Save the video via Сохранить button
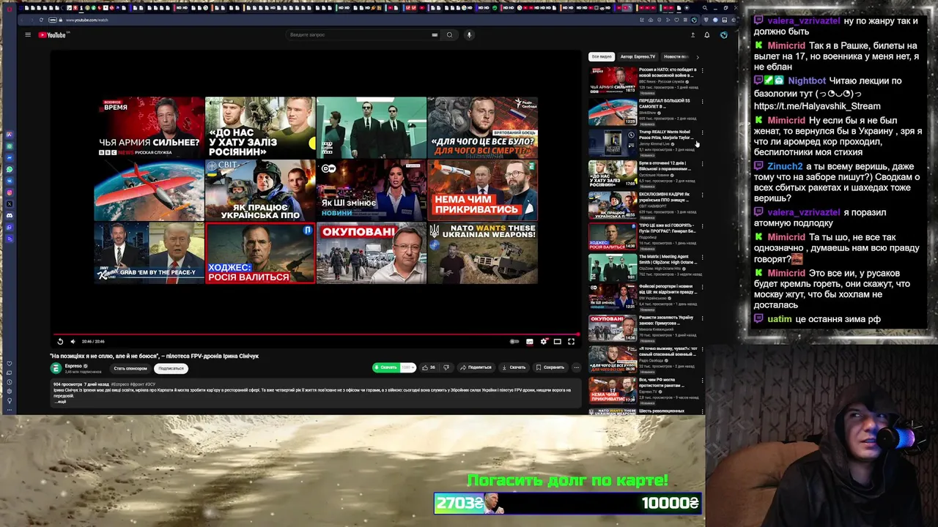The width and height of the screenshot is (938, 527). tap(550, 367)
